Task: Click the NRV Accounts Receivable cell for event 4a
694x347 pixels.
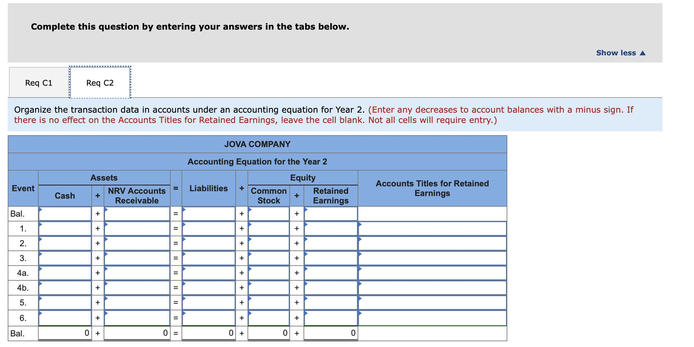Action: click(x=137, y=273)
